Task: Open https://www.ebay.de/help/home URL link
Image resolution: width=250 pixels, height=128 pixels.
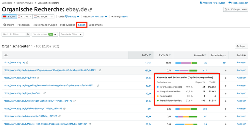Action: tap(20, 78)
